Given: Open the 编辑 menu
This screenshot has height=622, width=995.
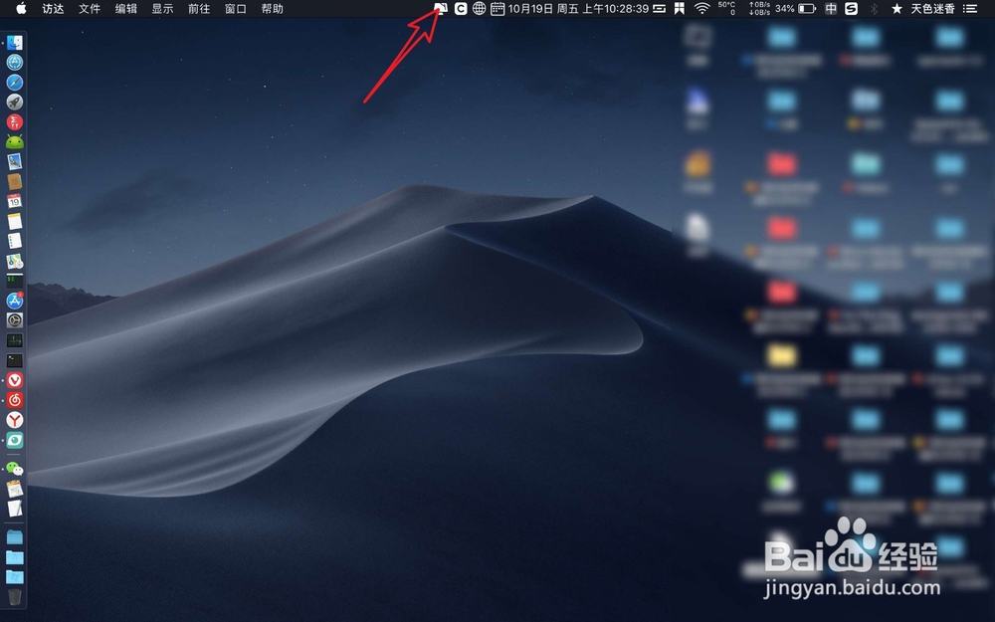Looking at the screenshot, I should coord(126,8).
